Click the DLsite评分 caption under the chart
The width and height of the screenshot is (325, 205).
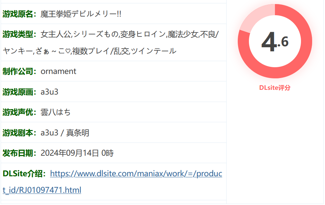[275, 88]
